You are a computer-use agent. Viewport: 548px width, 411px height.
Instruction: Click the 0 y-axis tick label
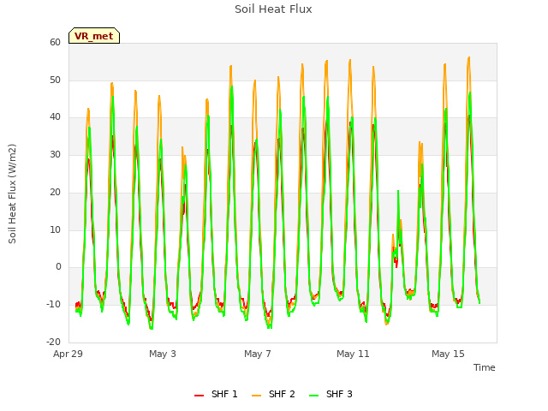[58, 267]
